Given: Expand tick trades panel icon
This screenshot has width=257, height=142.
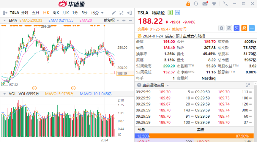Looking at the screenshot, I should point(248,85).
